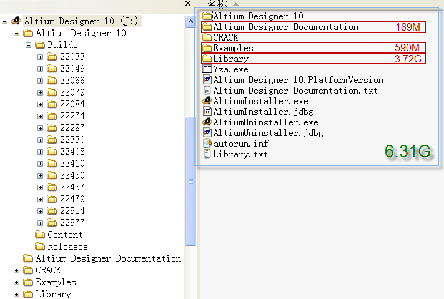Select the 22479 folder icon
This screenshot has width=444, height=299.
point(52,199)
